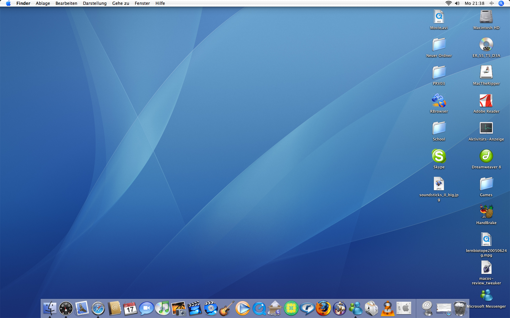Open LimeWire from the dock
This screenshot has width=510, height=318.
291,309
